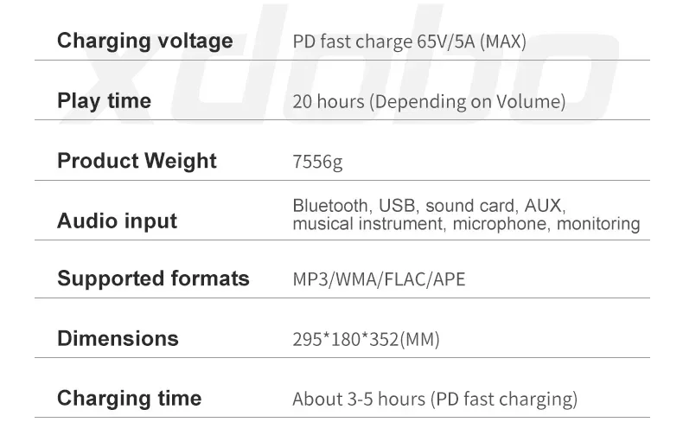This screenshot has height=448, width=683.
Task: Select the "20 hours (Depending on Volume)" text
Action: (429, 101)
